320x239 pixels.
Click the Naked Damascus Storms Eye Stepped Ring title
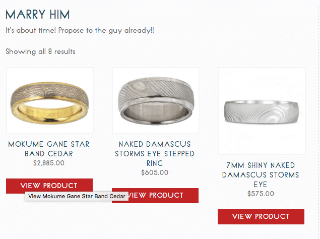[155, 153]
